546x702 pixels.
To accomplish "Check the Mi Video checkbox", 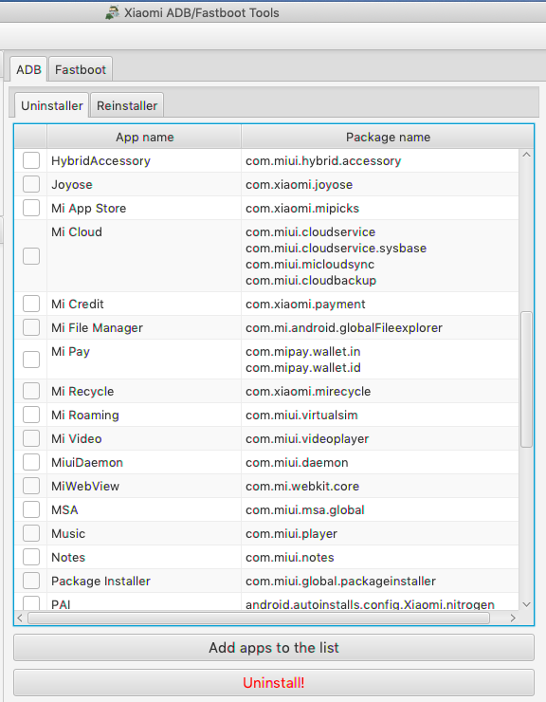I will coord(31,438).
